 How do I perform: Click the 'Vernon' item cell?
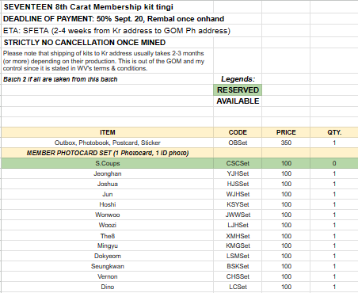(x=108, y=276)
